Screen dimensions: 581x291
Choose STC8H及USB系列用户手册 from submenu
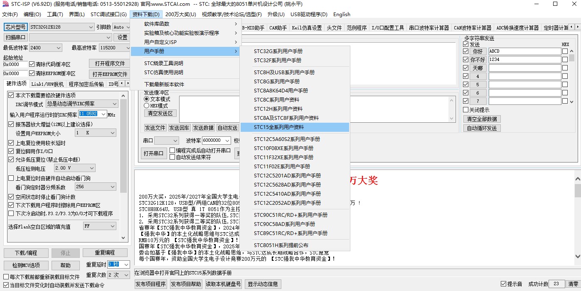pyautogui.click(x=295, y=73)
